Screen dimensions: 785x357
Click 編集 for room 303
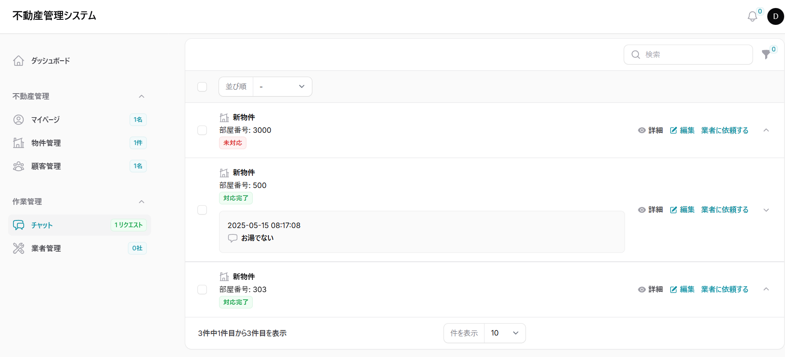[682, 290]
